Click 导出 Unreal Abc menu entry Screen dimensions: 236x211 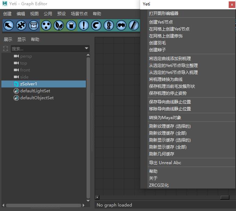(165, 163)
